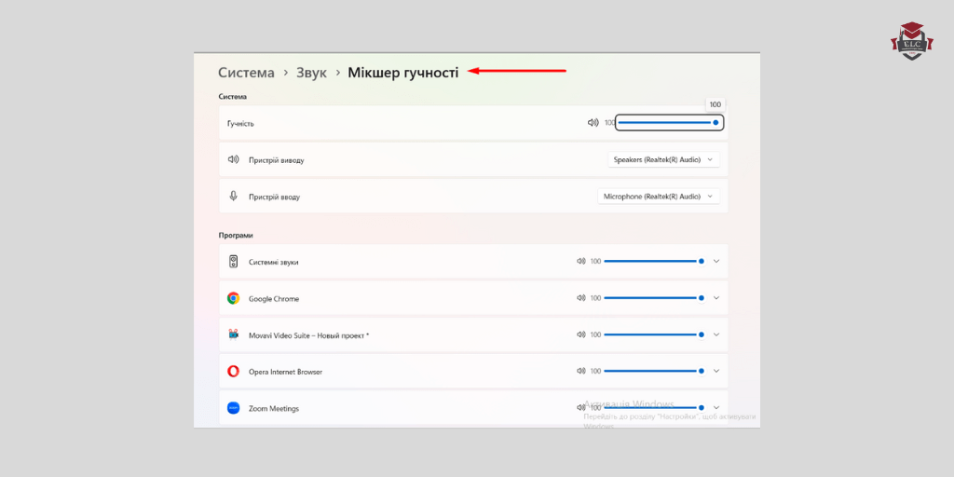This screenshot has height=477, width=954.
Task: Click the Гучність label
Action: pyautogui.click(x=241, y=124)
